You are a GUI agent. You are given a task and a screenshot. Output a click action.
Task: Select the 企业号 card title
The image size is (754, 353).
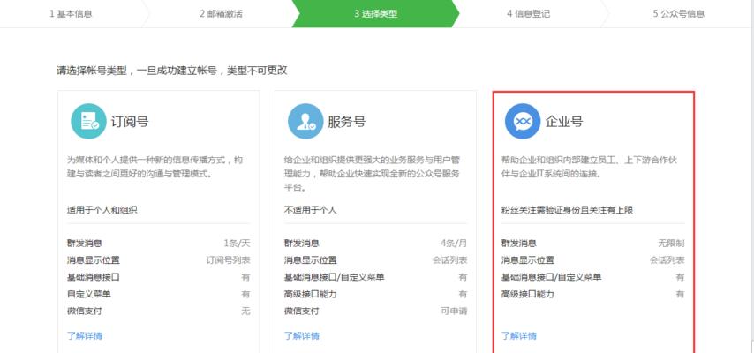coord(564,121)
